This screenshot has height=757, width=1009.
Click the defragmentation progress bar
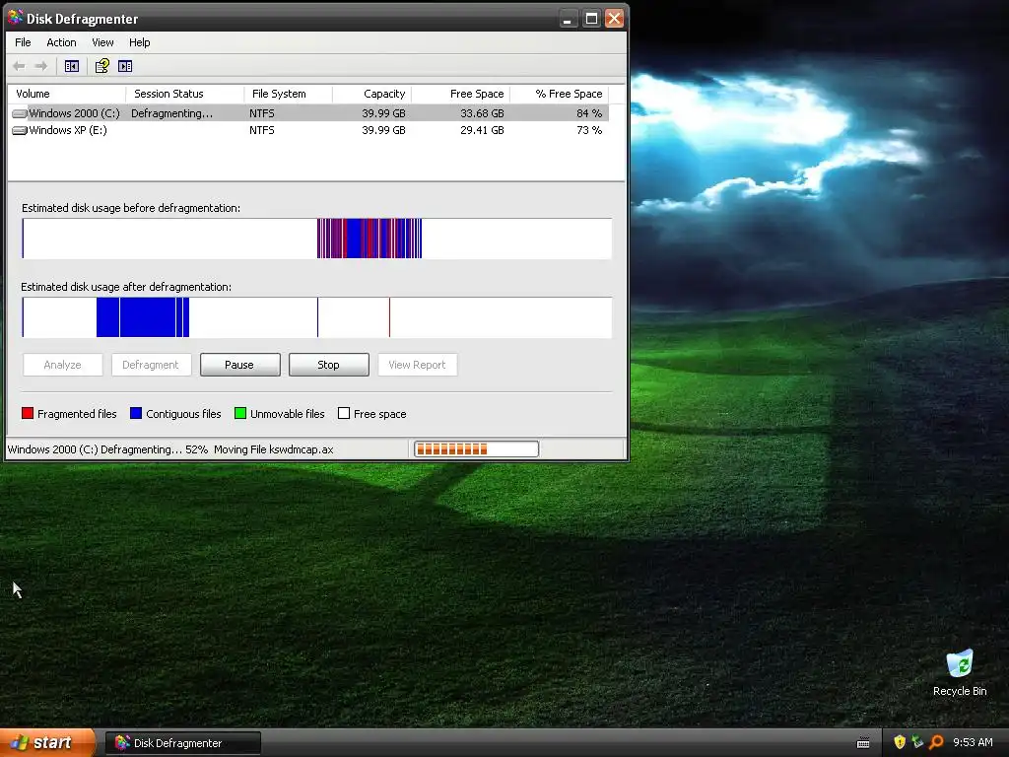476,449
